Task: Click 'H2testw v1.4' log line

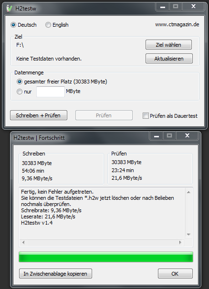Action: tap(37, 223)
